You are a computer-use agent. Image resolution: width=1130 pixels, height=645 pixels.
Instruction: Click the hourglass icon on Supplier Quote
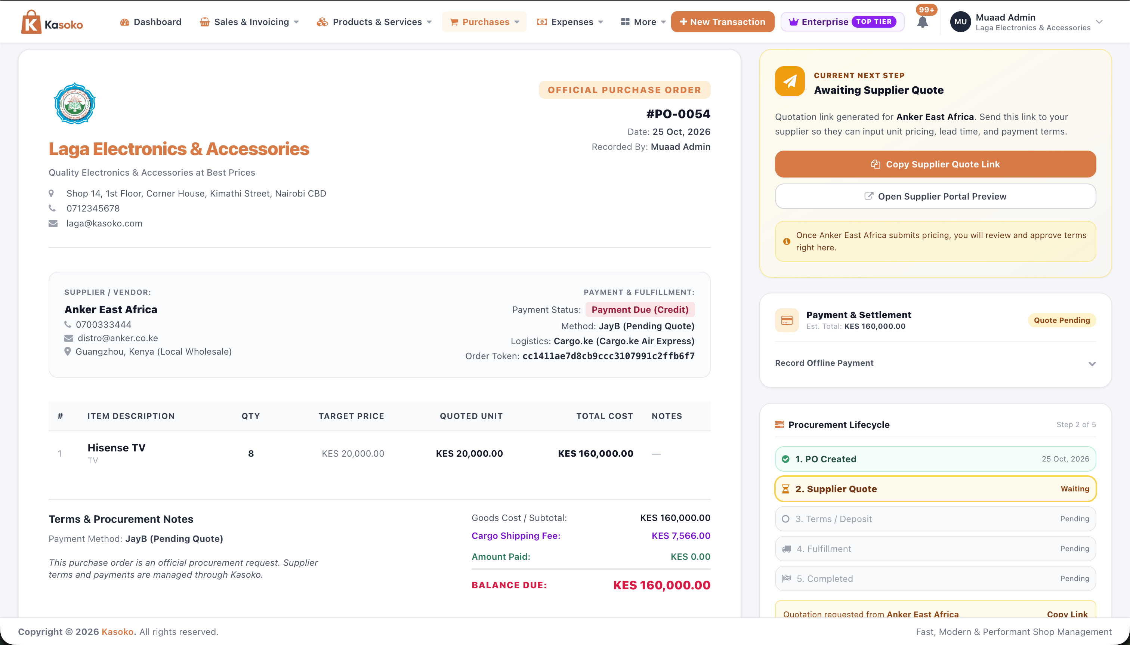point(786,489)
